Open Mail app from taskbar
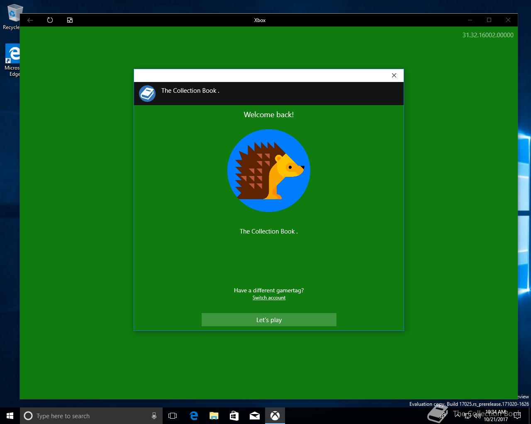 [255, 416]
